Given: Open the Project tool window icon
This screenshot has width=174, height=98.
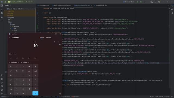Looking at the screenshot, I should (2, 5).
